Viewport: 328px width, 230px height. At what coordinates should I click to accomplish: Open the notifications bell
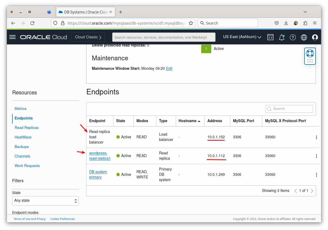click(281, 37)
